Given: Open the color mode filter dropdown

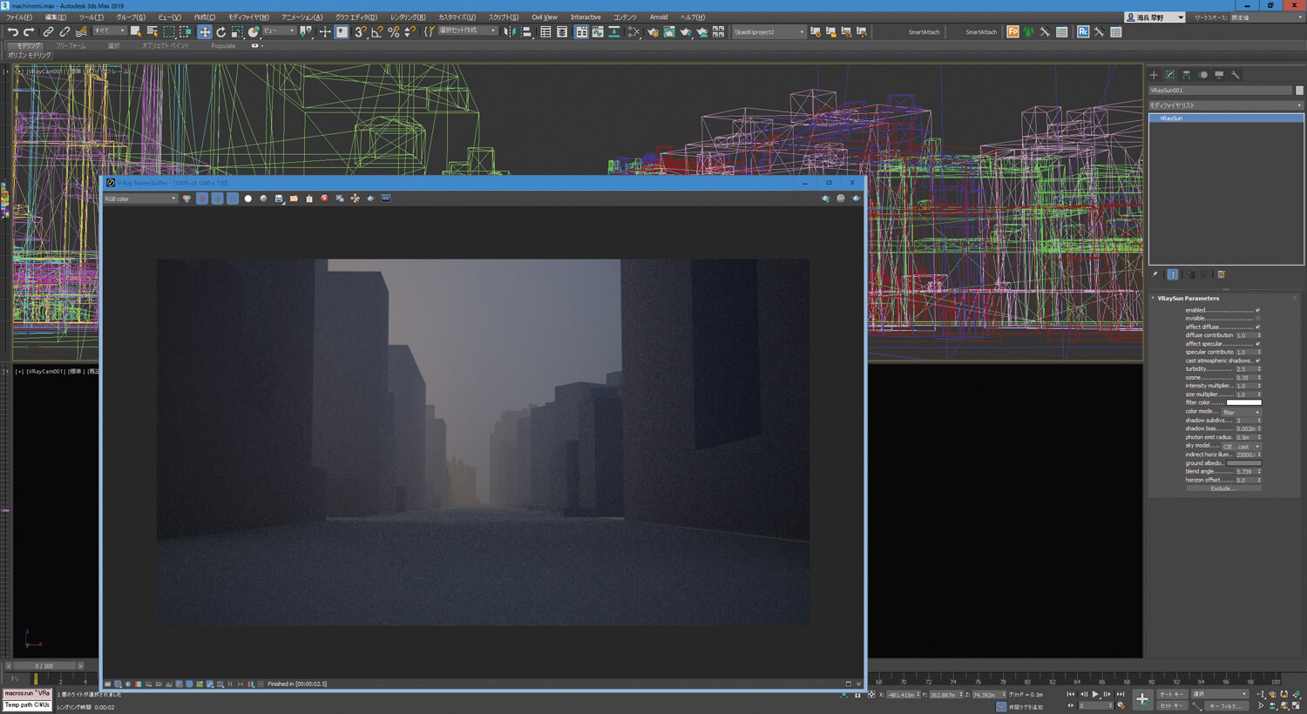Looking at the screenshot, I should 1241,412.
